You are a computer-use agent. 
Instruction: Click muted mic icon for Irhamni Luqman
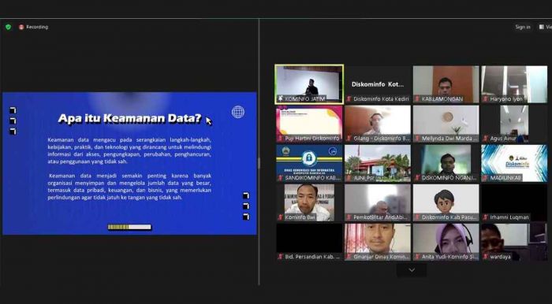[486, 217]
